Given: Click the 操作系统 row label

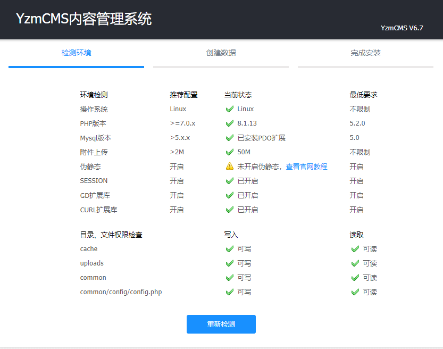Looking at the screenshot, I should pos(94,109).
